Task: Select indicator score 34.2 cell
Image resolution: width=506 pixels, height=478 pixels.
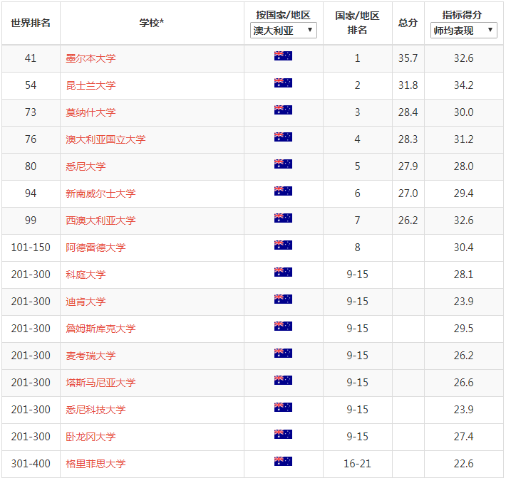Action: [x=464, y=85]
